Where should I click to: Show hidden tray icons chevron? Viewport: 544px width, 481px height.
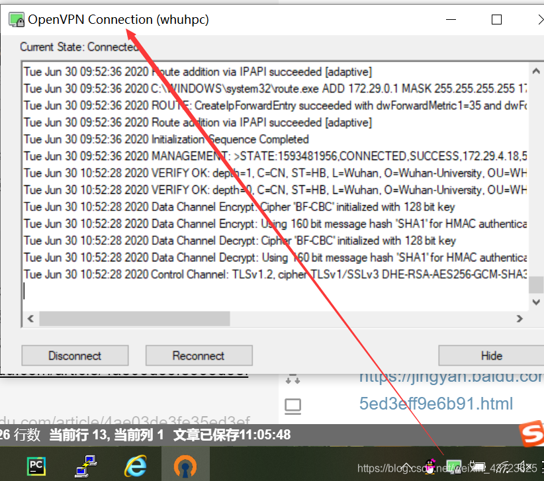click(406, 468)
